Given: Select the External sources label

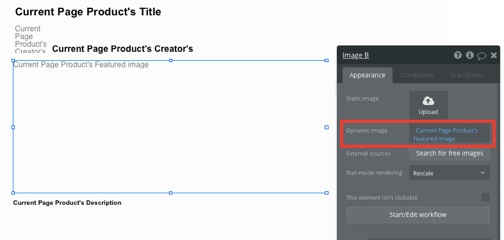Looking at the screenshot, I should (x=368, y=154).
